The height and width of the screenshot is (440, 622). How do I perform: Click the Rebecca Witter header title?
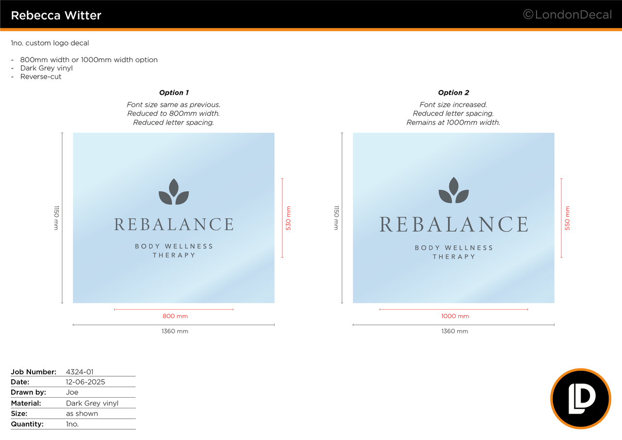[56, 16]
